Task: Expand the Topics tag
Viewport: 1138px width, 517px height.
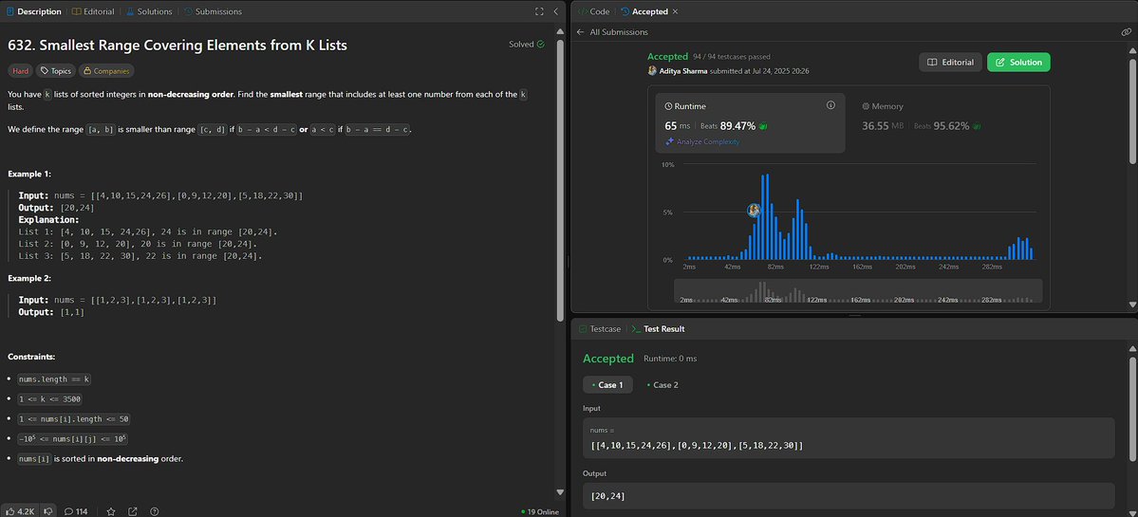Action: pyautogui.click(x=56, y=71)
